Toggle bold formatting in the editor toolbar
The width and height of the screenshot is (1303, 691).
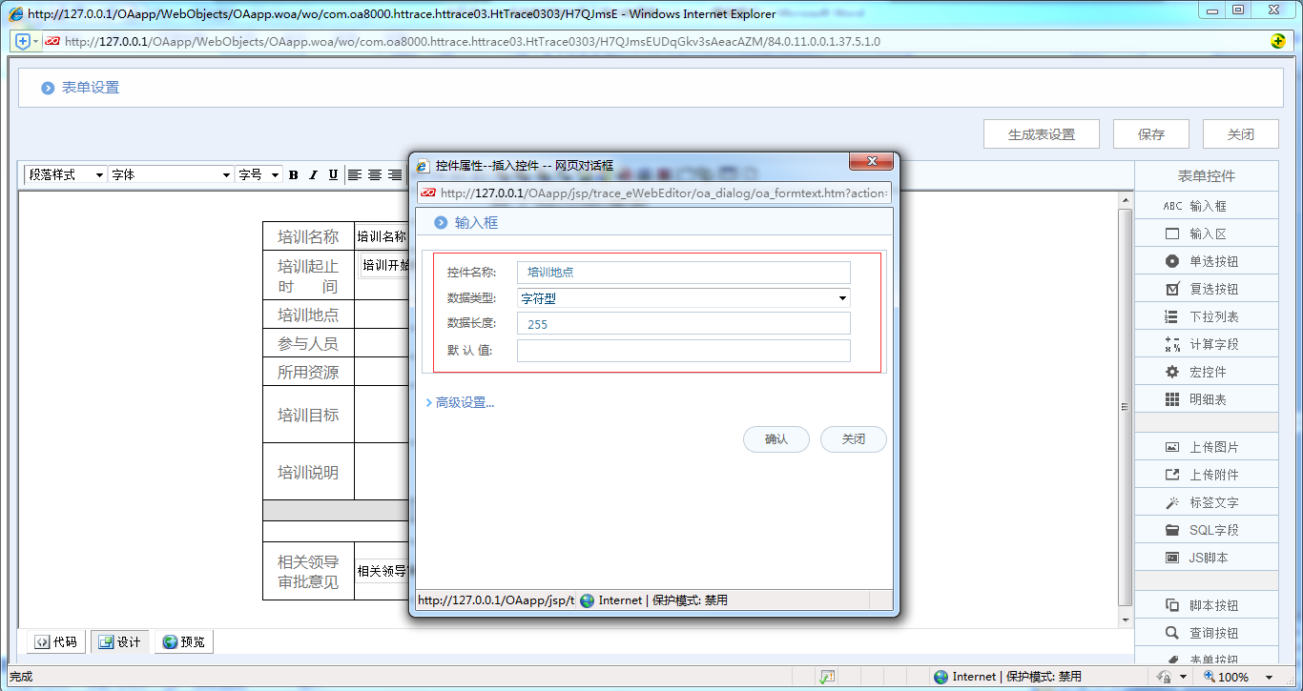click(293, 174)
